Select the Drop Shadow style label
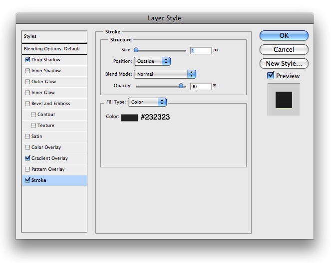 click(46, 60)
